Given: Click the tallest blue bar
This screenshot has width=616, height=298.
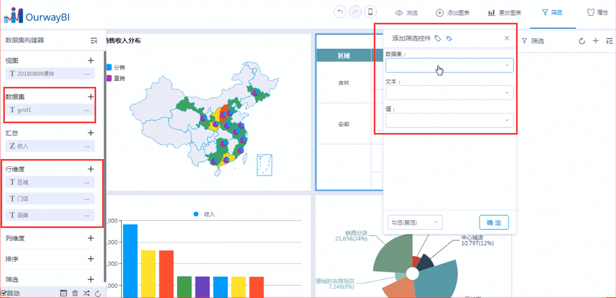Looking at the screenshot, I should [x=130, y=261].
